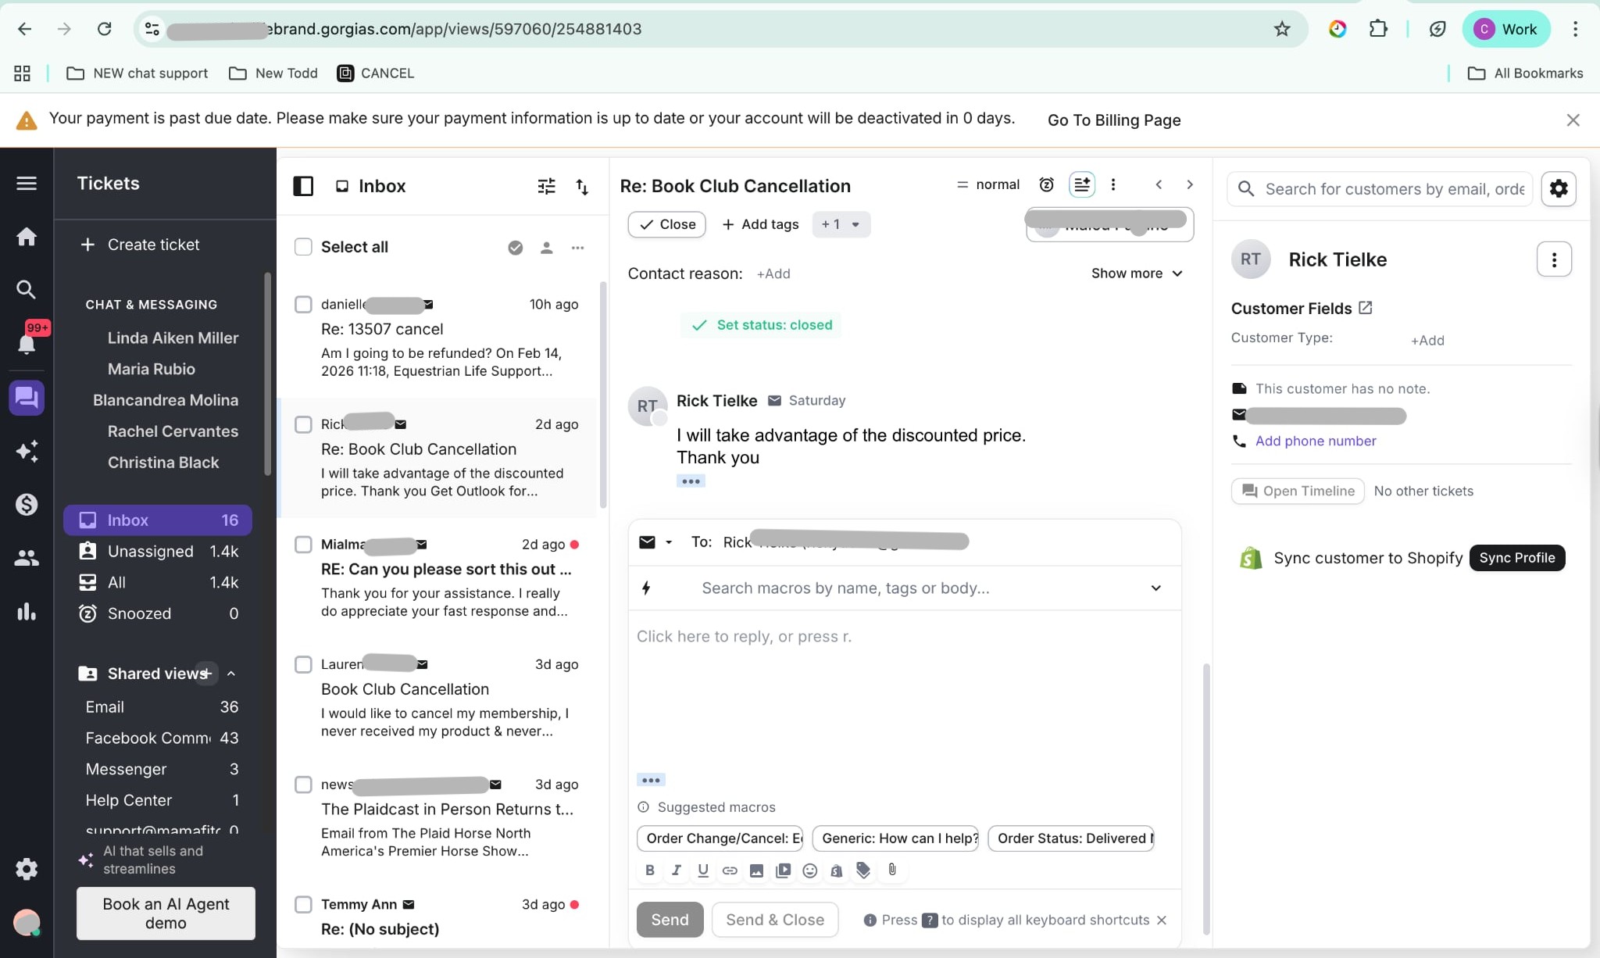Check the Select all checkbox

pos(303,247)
